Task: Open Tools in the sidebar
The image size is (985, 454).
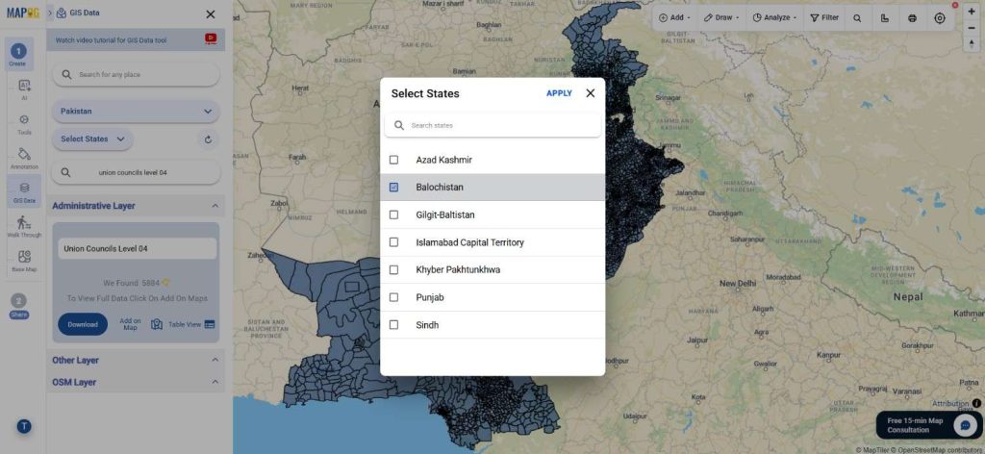Action: 24,124
